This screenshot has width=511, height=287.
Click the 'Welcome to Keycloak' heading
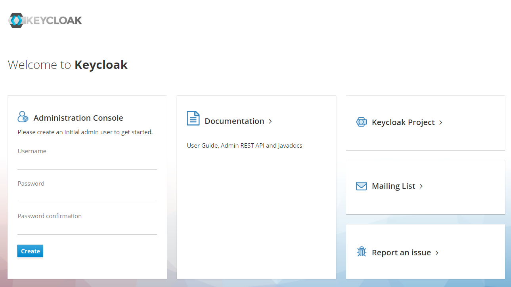pos(68,65)
